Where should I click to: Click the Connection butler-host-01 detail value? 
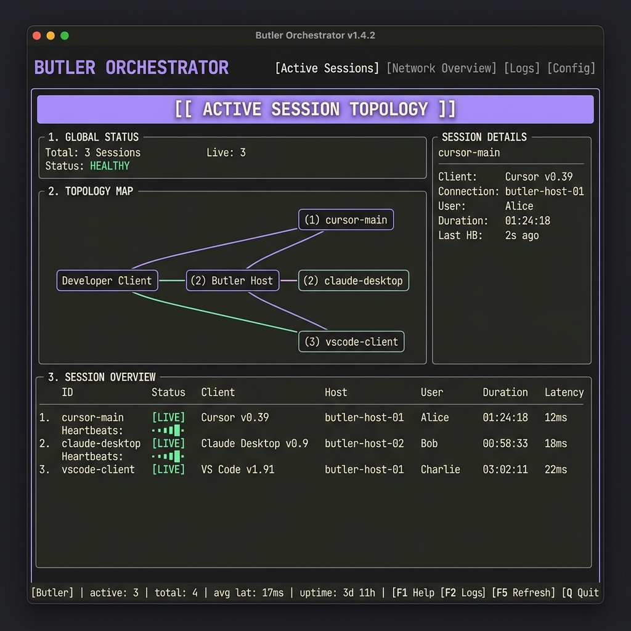[x=545, y=191]
